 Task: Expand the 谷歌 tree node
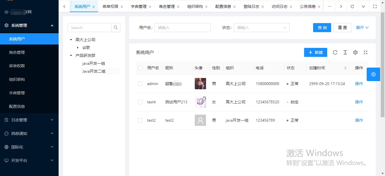pos(78,47)
